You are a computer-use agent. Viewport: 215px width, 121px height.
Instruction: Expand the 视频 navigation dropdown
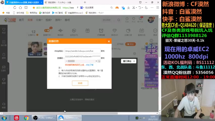pyautogui.click(x=49, y=20)
